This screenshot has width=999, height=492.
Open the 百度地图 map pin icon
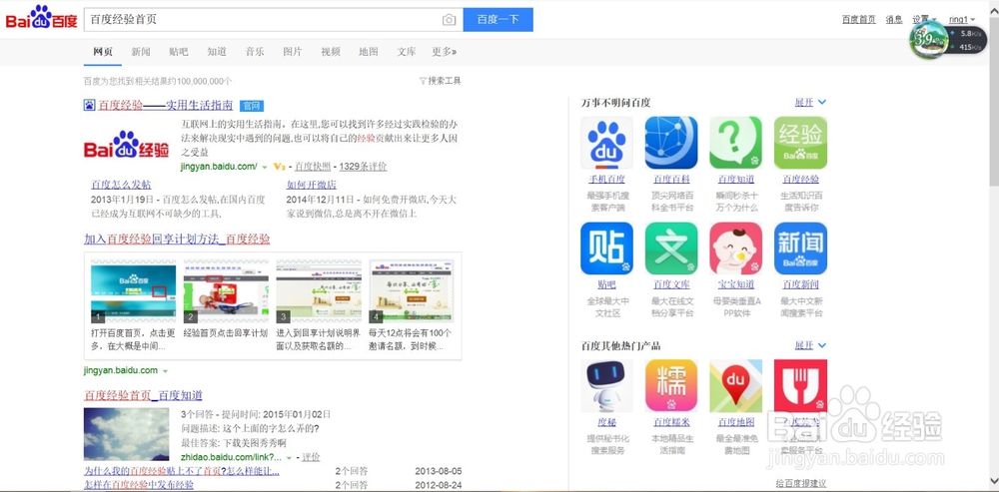click(736, 385)
